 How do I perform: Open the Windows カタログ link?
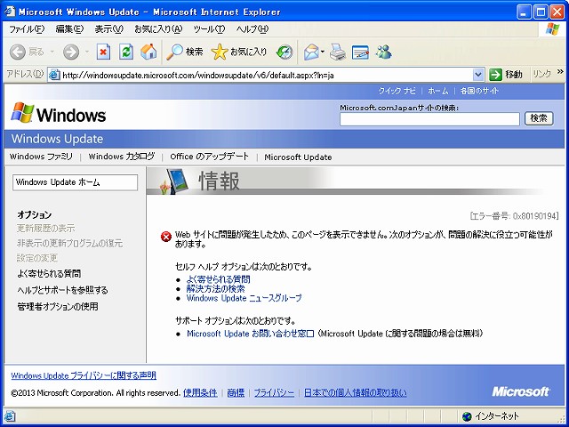[122, 157]
